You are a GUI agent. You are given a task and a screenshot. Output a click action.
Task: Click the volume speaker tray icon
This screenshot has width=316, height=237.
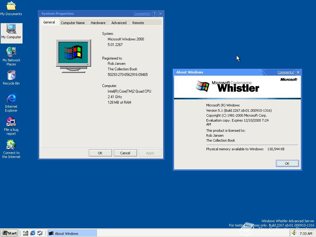[294, 233]
